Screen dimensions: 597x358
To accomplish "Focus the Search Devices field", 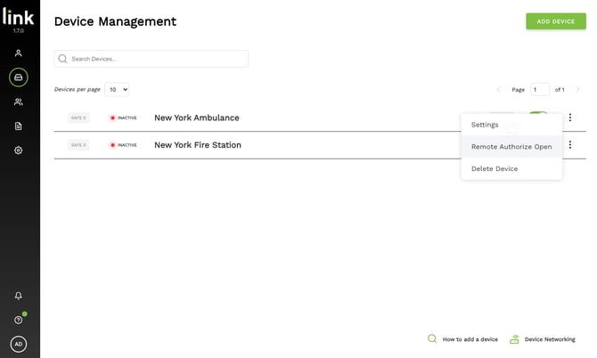I will tap(151, 59).
